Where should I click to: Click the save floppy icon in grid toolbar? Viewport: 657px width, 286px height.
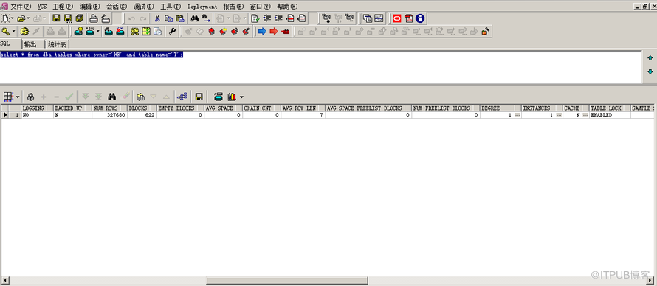pyautogui.click(x=199, y=97)
